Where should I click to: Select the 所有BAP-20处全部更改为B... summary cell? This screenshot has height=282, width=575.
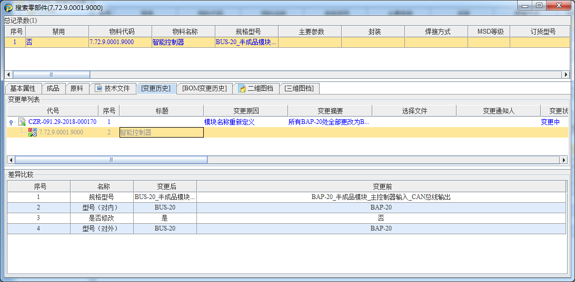(x=329, y=122)
